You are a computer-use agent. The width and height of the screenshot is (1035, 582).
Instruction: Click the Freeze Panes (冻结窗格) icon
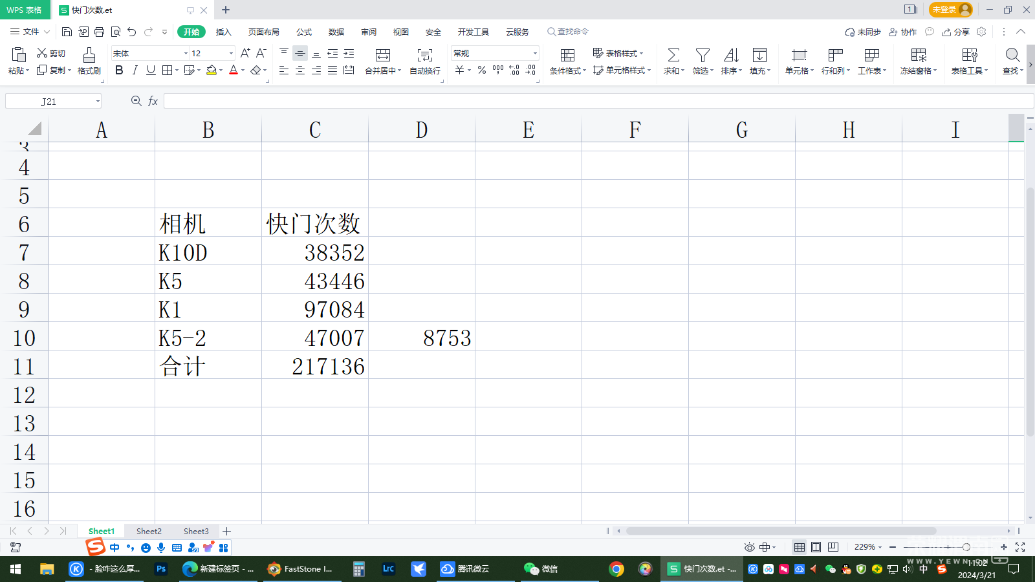pyautogui.click(x=919, y=56)
